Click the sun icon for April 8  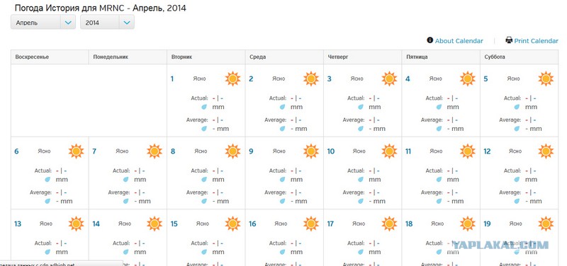[232, 151]
